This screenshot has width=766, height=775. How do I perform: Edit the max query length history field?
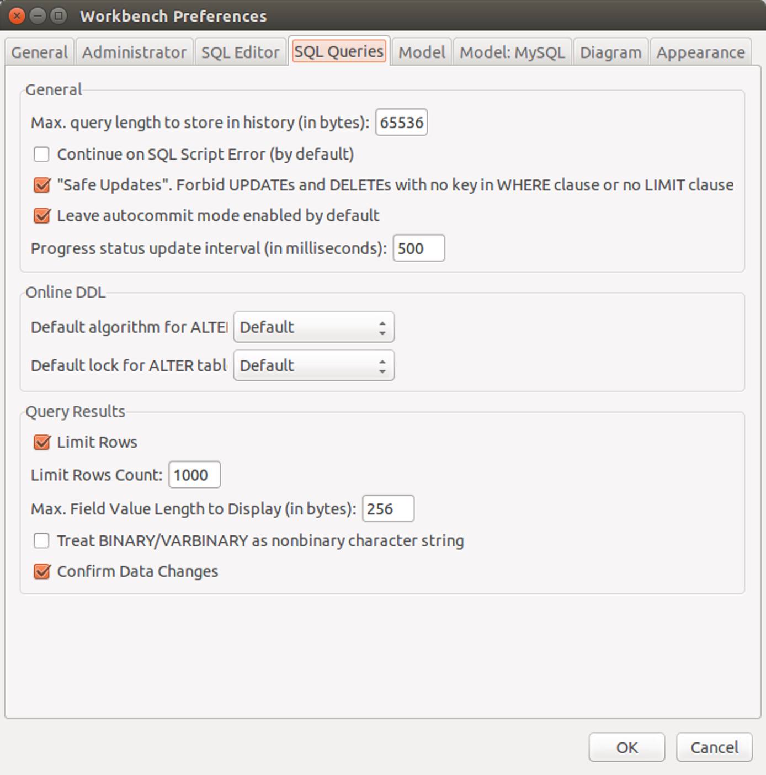click(401, 123)
